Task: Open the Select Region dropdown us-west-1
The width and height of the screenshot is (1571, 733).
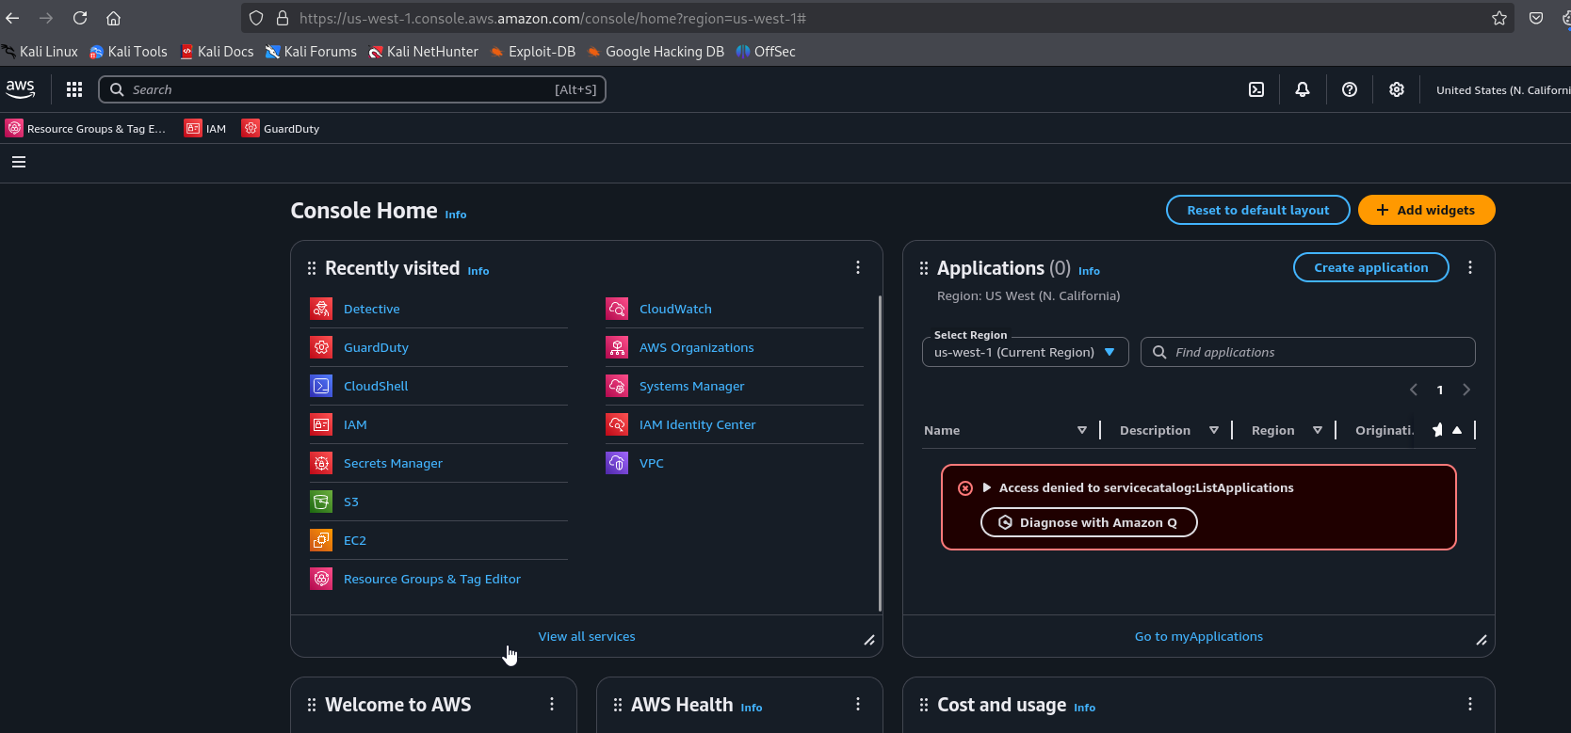Action: pyautogui.click(x=1025, y=352)
